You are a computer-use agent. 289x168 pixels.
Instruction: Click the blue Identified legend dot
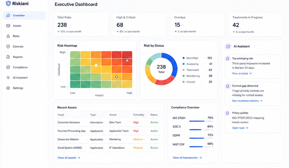[x=183, y=58]
